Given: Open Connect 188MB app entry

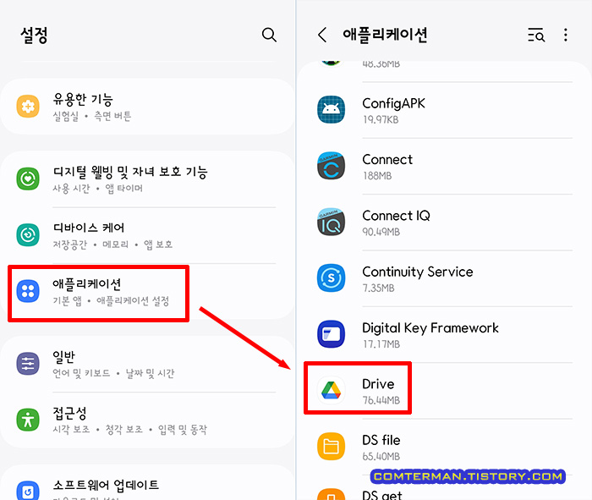Looking at the screenshot, I should (x=444, y=167).
